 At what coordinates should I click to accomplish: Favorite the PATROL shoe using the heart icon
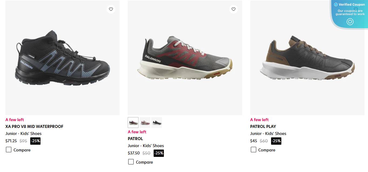click(x=234, y=9)
